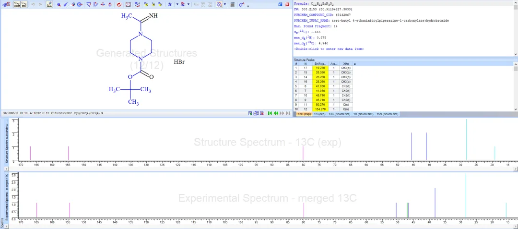
Task: Select the magnifier zoom tool
Action: pos(59,5)
